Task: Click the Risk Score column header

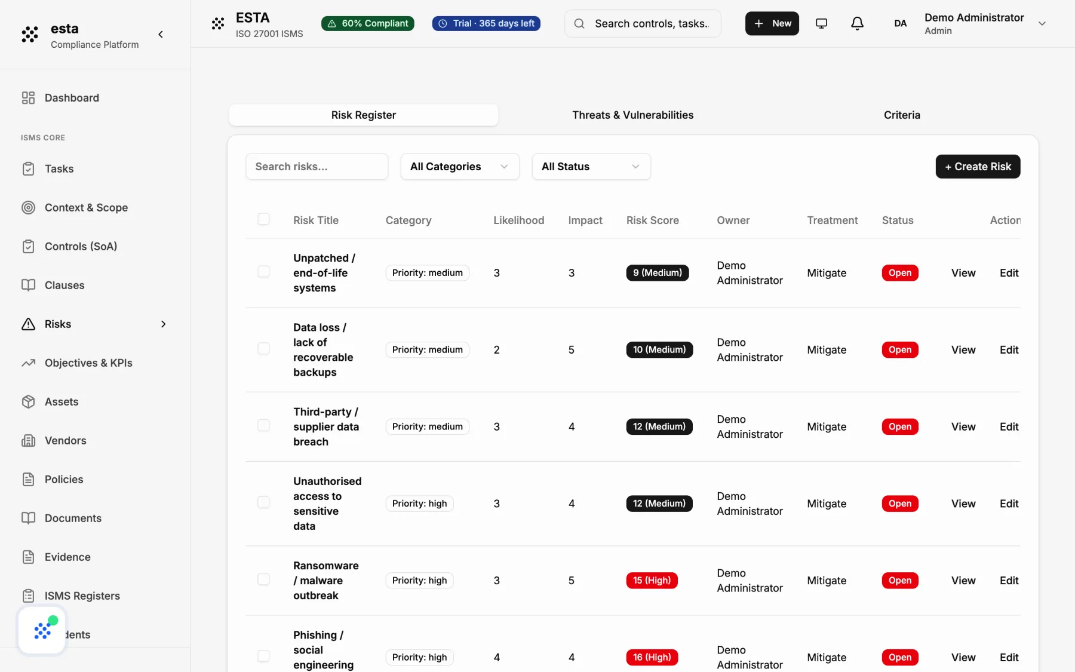Action: point(653,220)
